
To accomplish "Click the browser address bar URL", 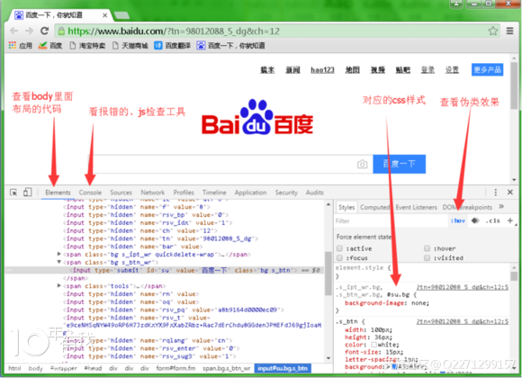I will 173,31.
